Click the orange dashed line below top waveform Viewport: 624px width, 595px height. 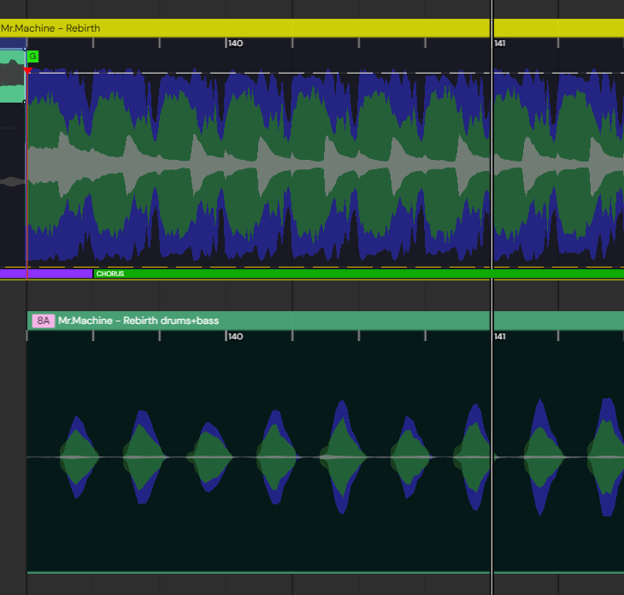(x=256, y=267)
